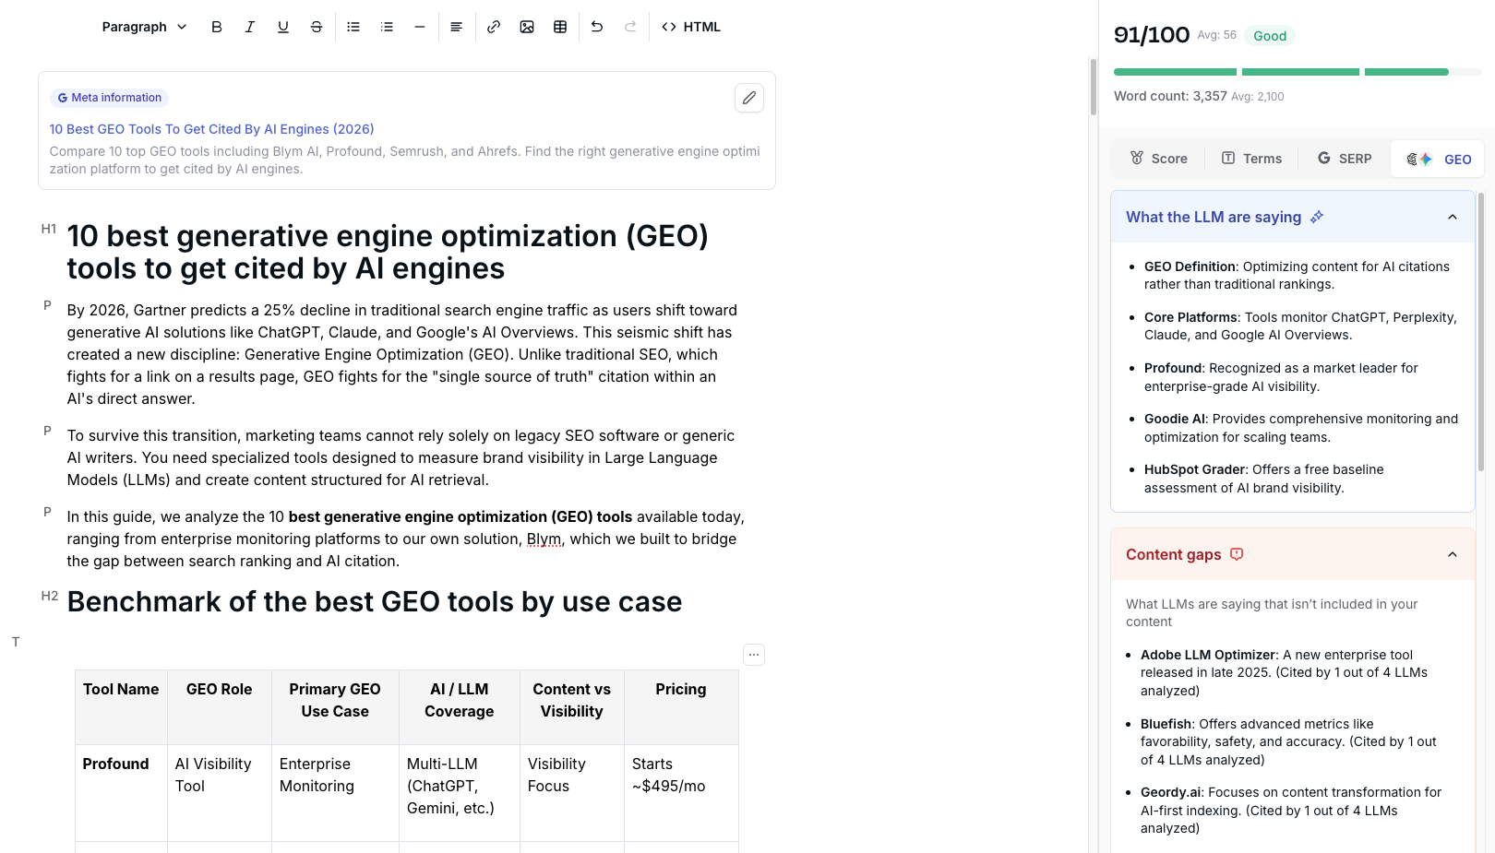Screen dimensions: 1495x853
Task: Click the misspelled word 'Blym' in the paragraph
Action: (544, 539)
